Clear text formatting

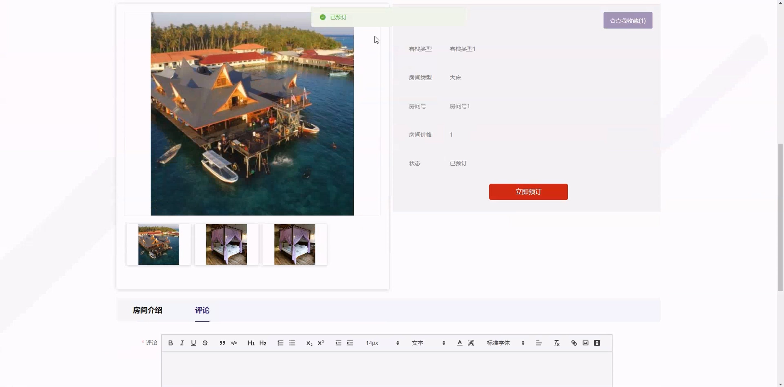(x=556, y=343)
